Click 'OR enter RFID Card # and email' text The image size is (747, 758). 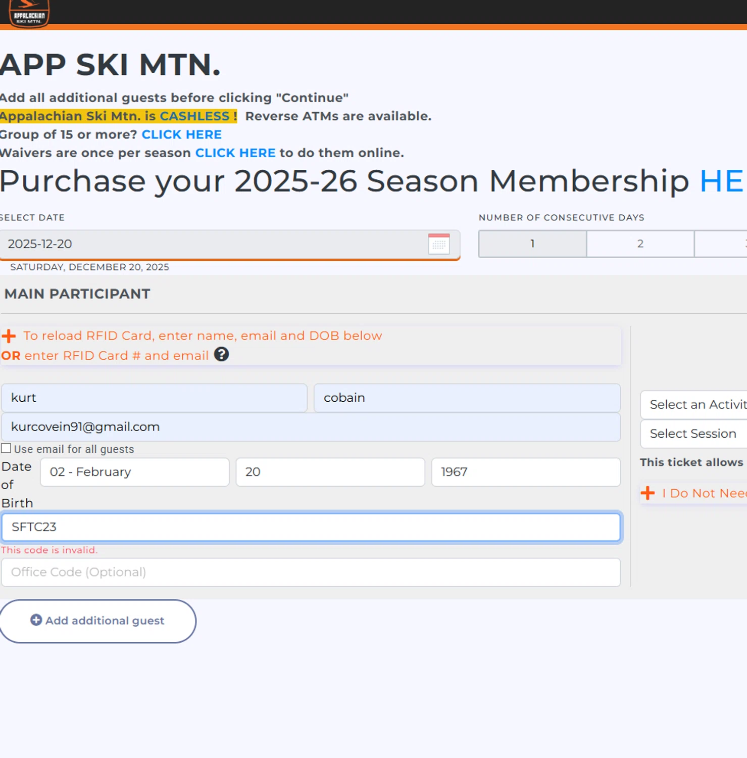pyautogui.click(x=105, y=355)
